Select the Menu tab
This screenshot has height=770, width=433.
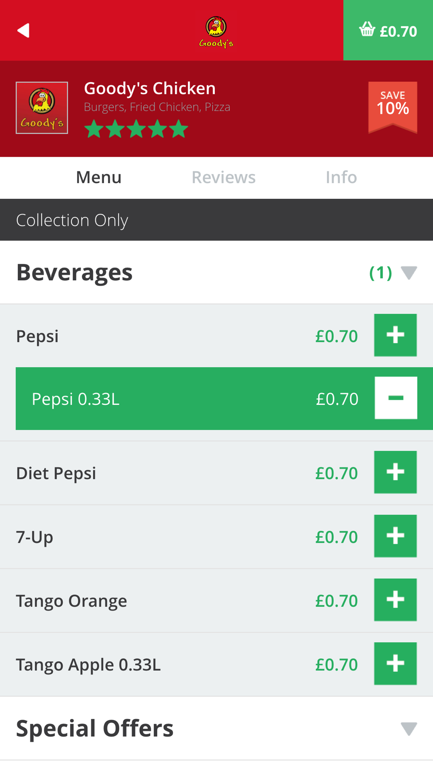click(x=99, y=178)
